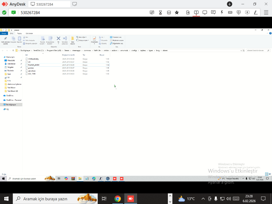
Task: Open Kolay erişim dropdown
Action: click(82, 40)
